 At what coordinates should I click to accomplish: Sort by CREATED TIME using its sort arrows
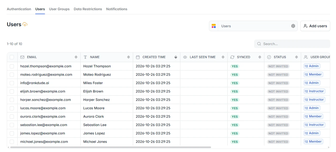pos(176,57)
